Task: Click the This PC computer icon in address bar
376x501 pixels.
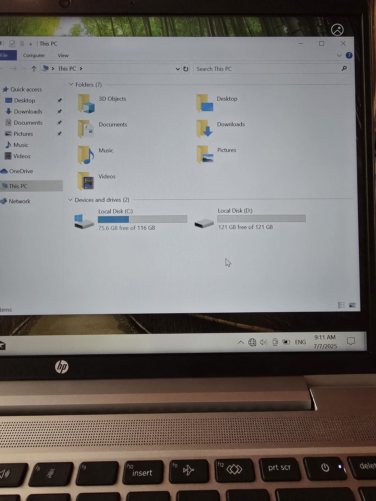Action: 46,68
